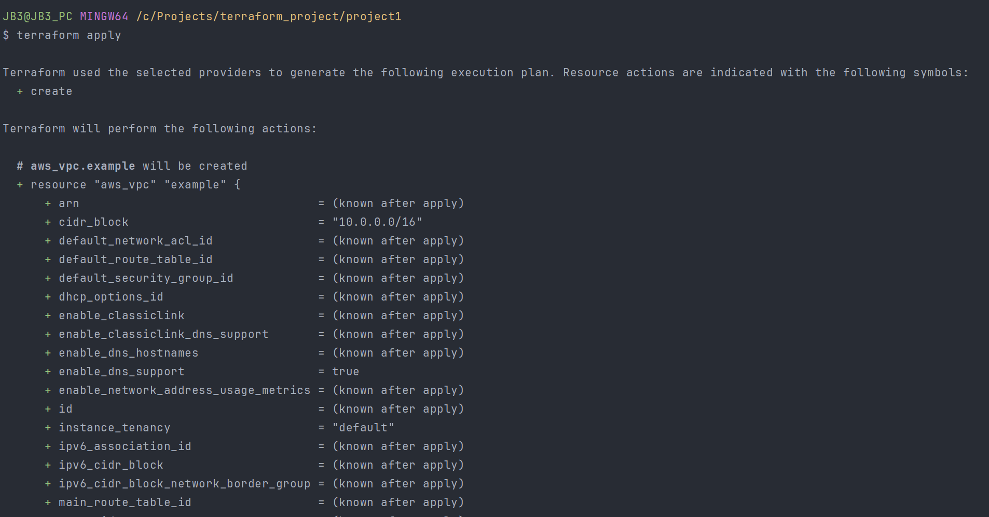Image resolution: width=989 pixels, height=517 pixels.
Task: Click the default_route_table_id attribute
Action: click(x=135, y=260)
